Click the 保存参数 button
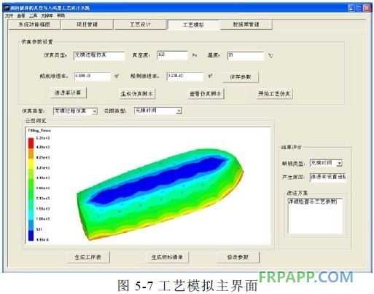The height and width of the screenshot is (294, 374). [241, 77]
